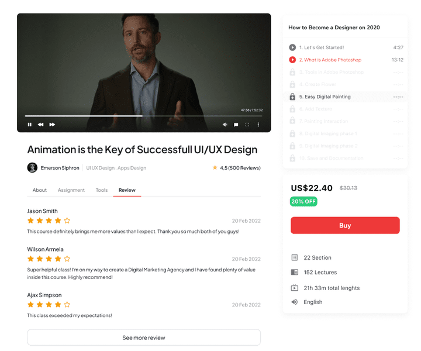The width and height of the screenshot is (421, 351).
Task: Enter fullscreen video mode
Action: 247,125
